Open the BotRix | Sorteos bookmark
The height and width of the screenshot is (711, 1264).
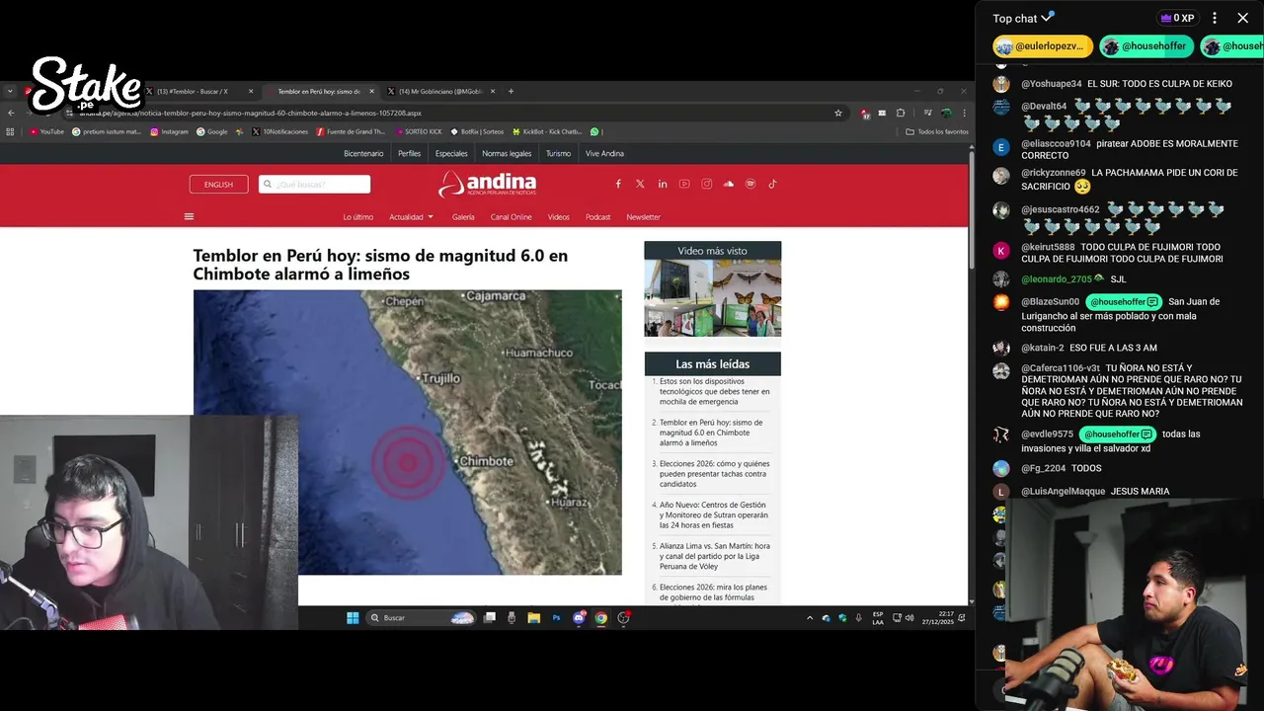(476, 131)
